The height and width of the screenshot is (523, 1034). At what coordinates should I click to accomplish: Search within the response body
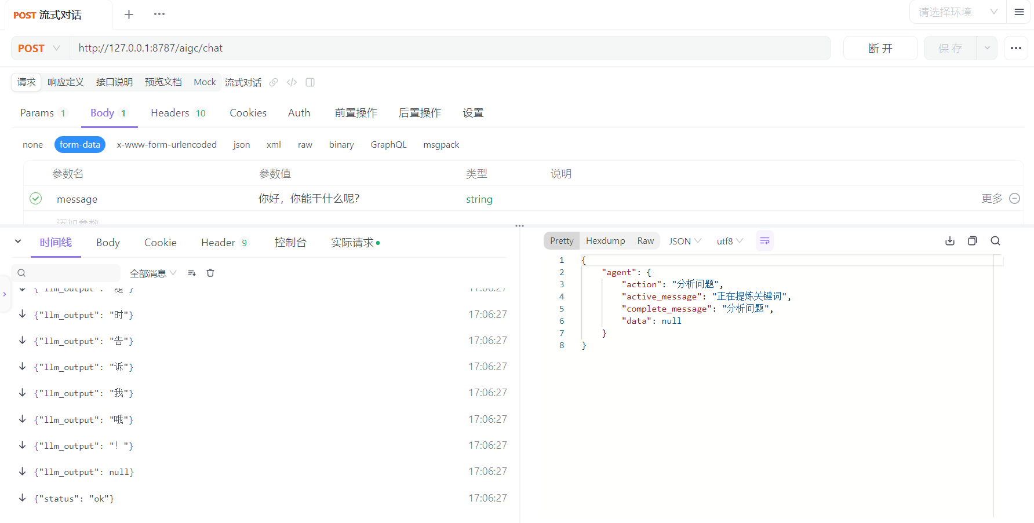(x=995, y=241)
